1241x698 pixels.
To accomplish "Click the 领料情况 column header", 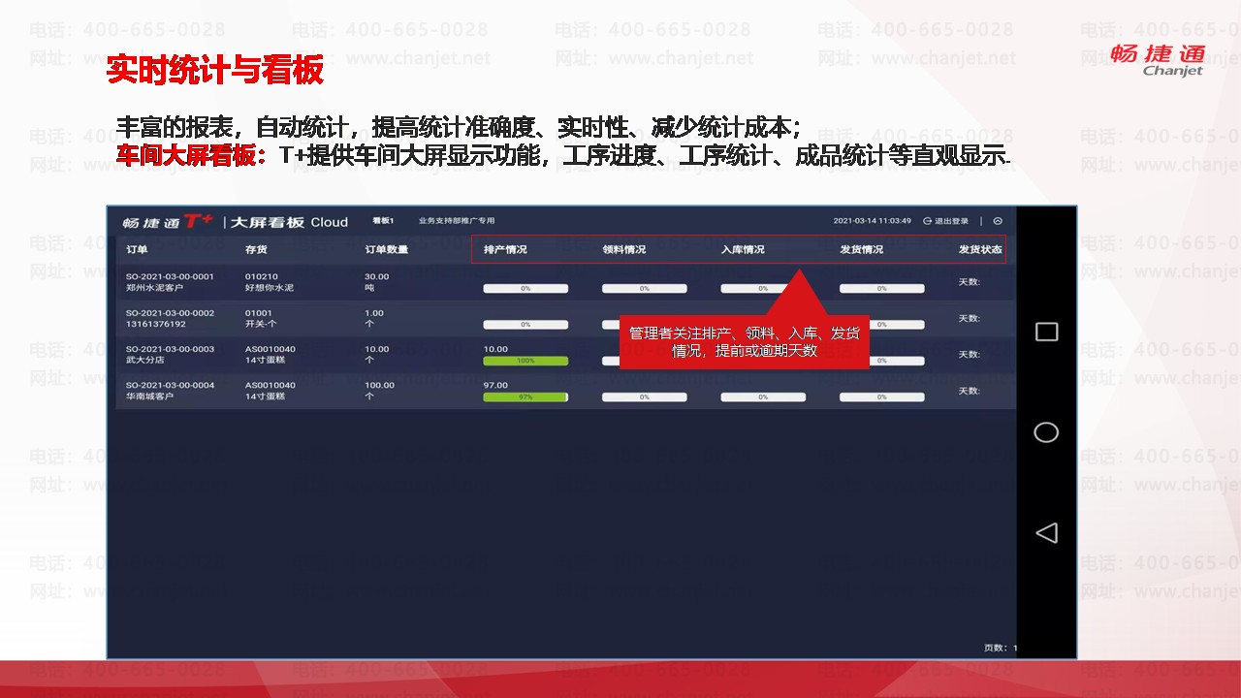I will click(624, 250).
